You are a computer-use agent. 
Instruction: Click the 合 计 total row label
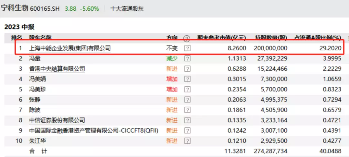[38, 151]
